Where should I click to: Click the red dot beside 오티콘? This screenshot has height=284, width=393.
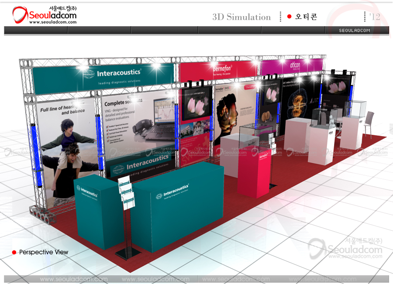[x=289, y=17]
